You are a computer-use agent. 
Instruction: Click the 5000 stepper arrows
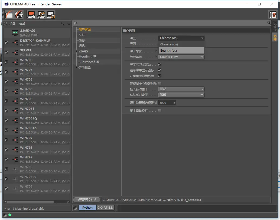coord(175,103)
